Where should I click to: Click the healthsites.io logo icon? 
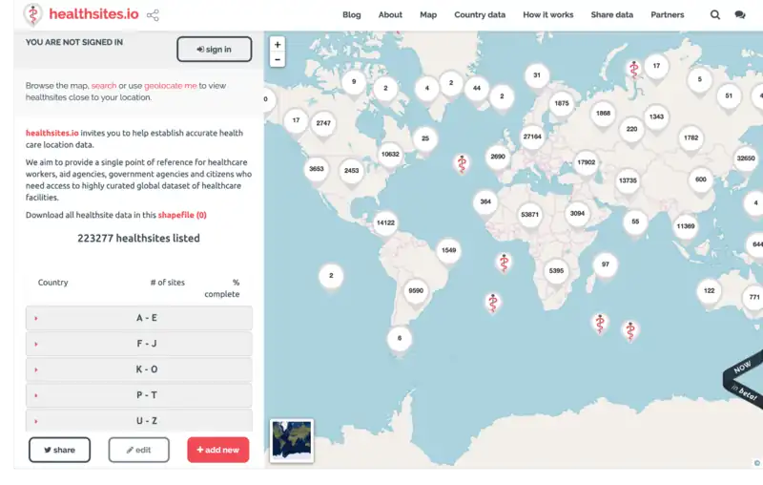33,14
